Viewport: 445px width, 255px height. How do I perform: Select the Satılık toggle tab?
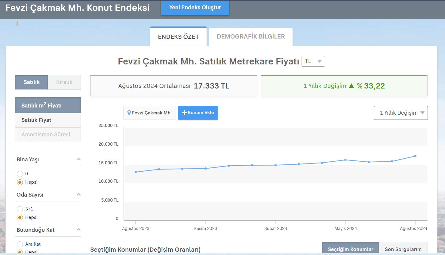click(32, 82)
